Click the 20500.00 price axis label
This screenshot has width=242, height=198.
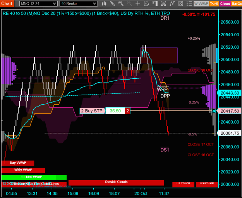230,59
